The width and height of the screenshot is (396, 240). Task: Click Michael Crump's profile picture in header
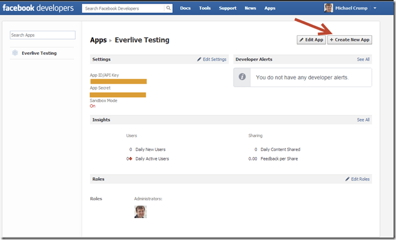pos(329,8)
